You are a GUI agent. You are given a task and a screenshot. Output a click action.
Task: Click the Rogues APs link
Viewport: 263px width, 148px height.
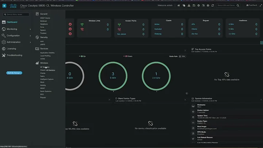(193, 25)
